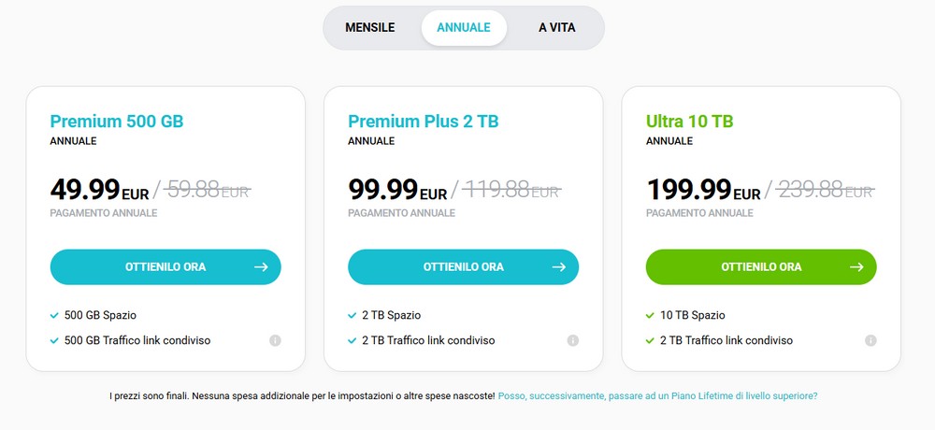Click the Premium 500 GB plan title
The image size is (935, 430).
pos(117,122)
